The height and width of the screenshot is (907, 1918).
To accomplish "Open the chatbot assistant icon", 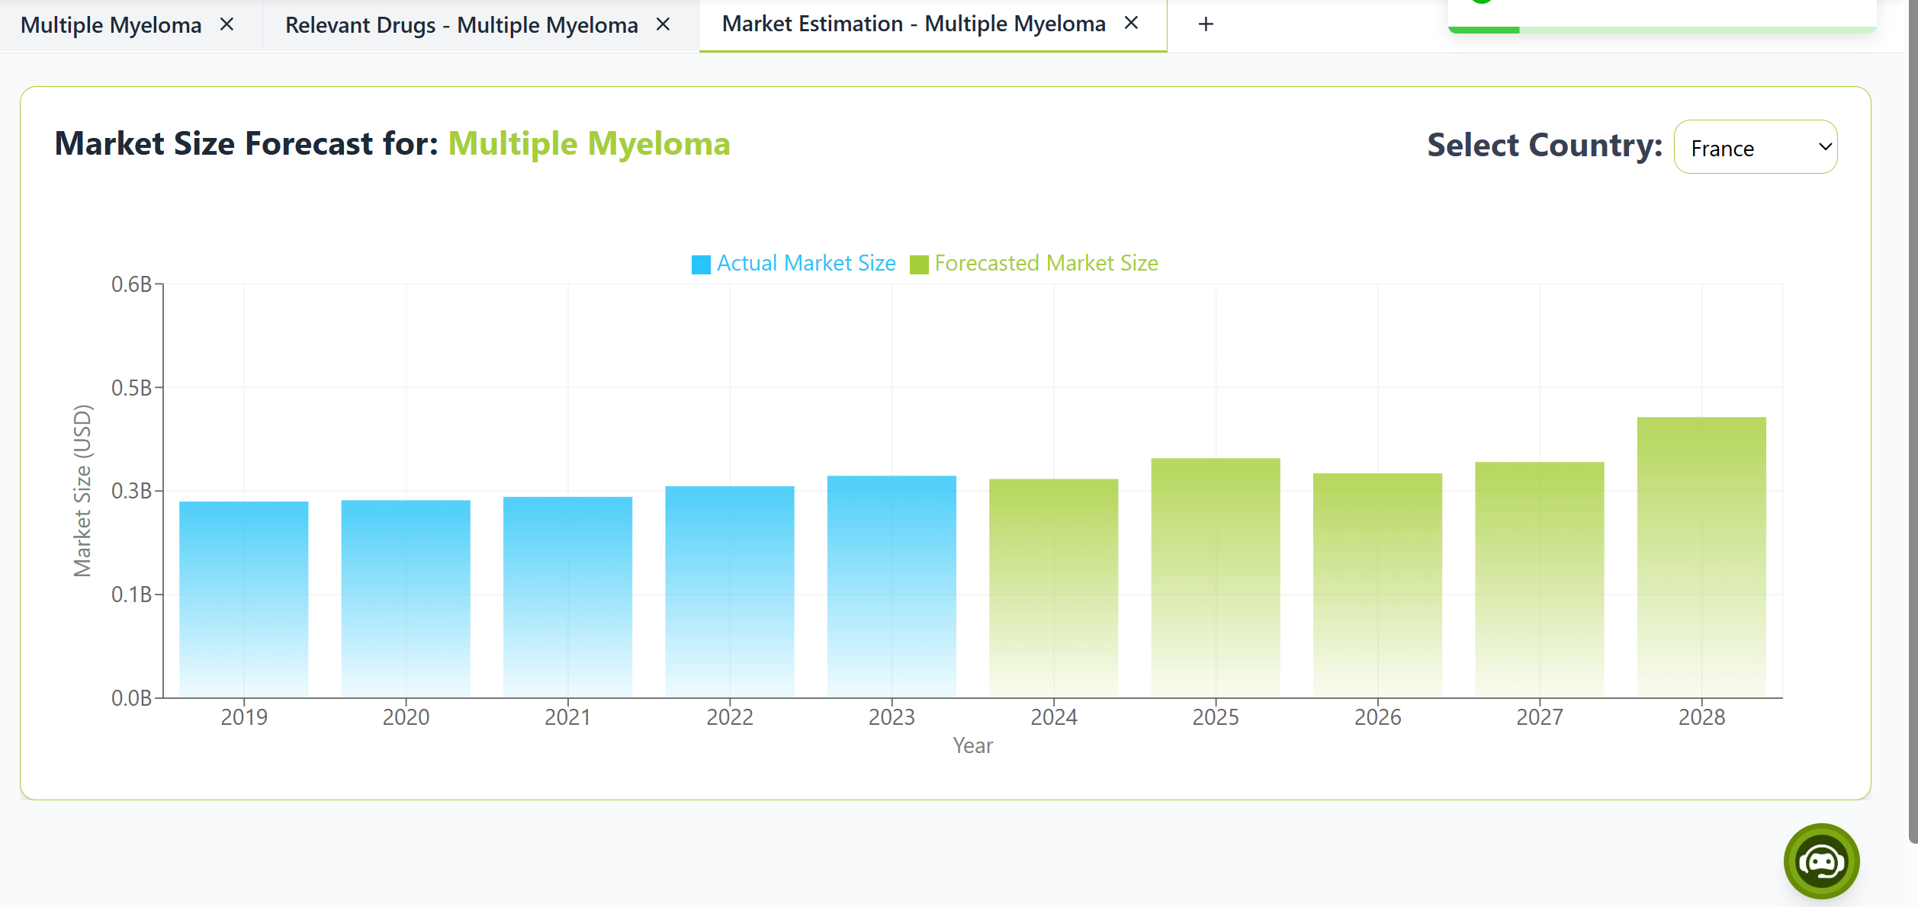I will (1821, 861).
